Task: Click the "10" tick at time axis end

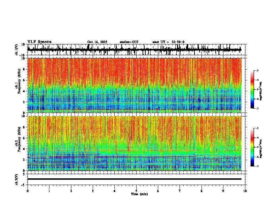Action: (x=245, y=191)
